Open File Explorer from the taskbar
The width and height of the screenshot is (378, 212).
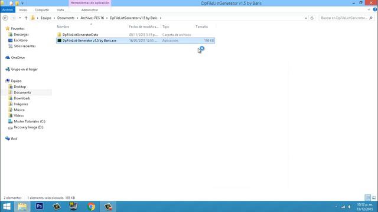[x=22, y=207]
